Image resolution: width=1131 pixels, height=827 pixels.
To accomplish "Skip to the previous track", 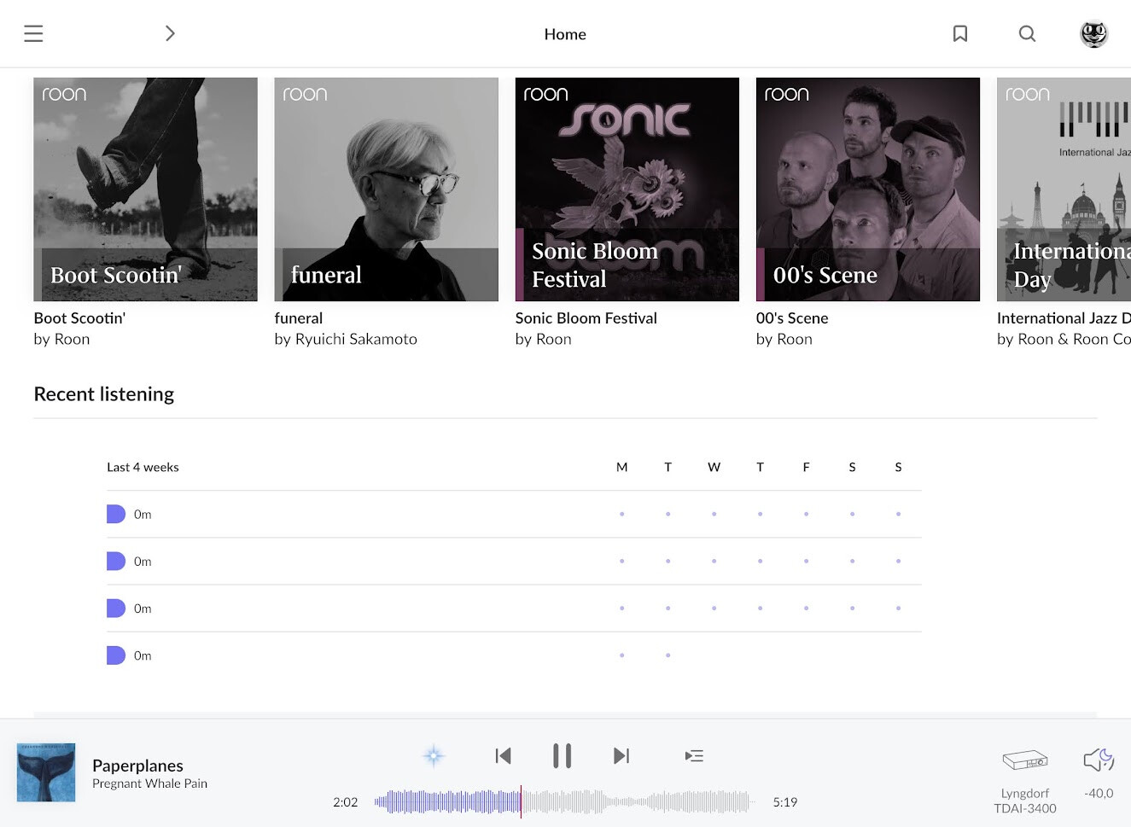I will pyautogui.click(x=503, y=755).
